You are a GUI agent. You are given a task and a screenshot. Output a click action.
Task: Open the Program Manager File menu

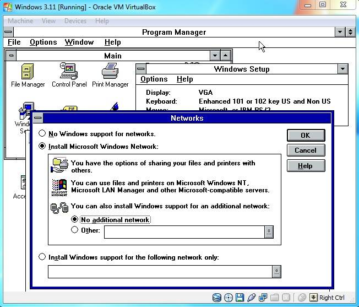(x=14, y=42)
